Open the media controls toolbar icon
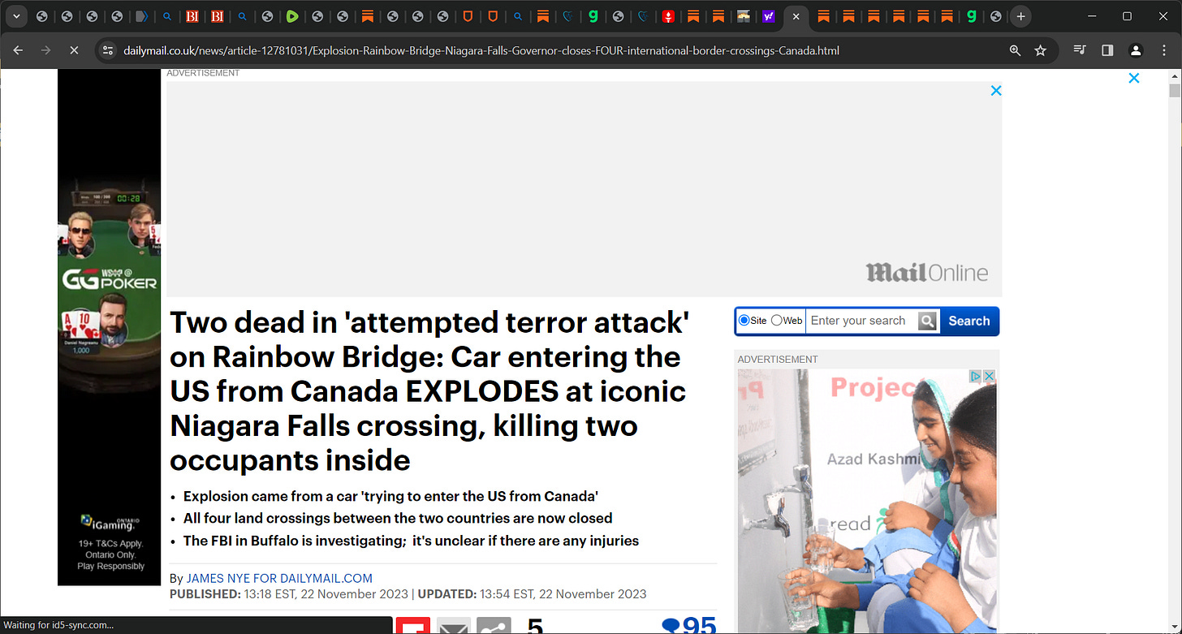The width and height of the screenshot is (1182, 634). 1080,50
